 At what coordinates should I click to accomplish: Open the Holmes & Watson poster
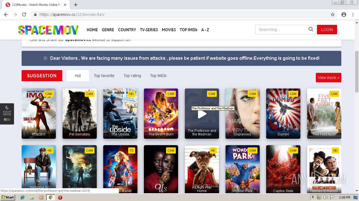pyautogui.click(x=324, y=169)
